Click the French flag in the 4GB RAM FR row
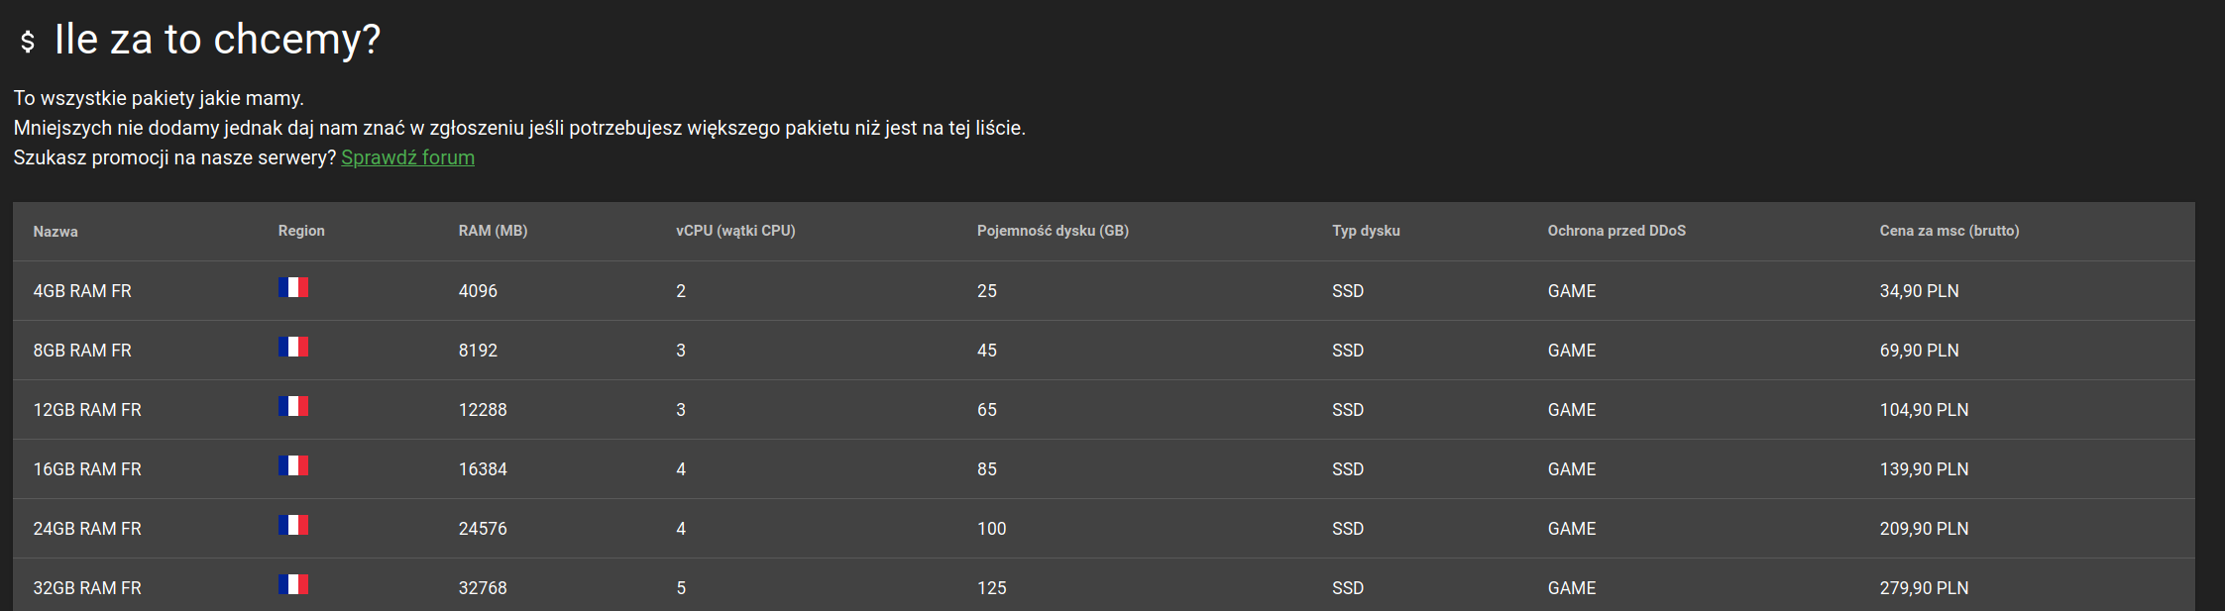The width and height of the screenshot is (2225, 611). [293, 287]
